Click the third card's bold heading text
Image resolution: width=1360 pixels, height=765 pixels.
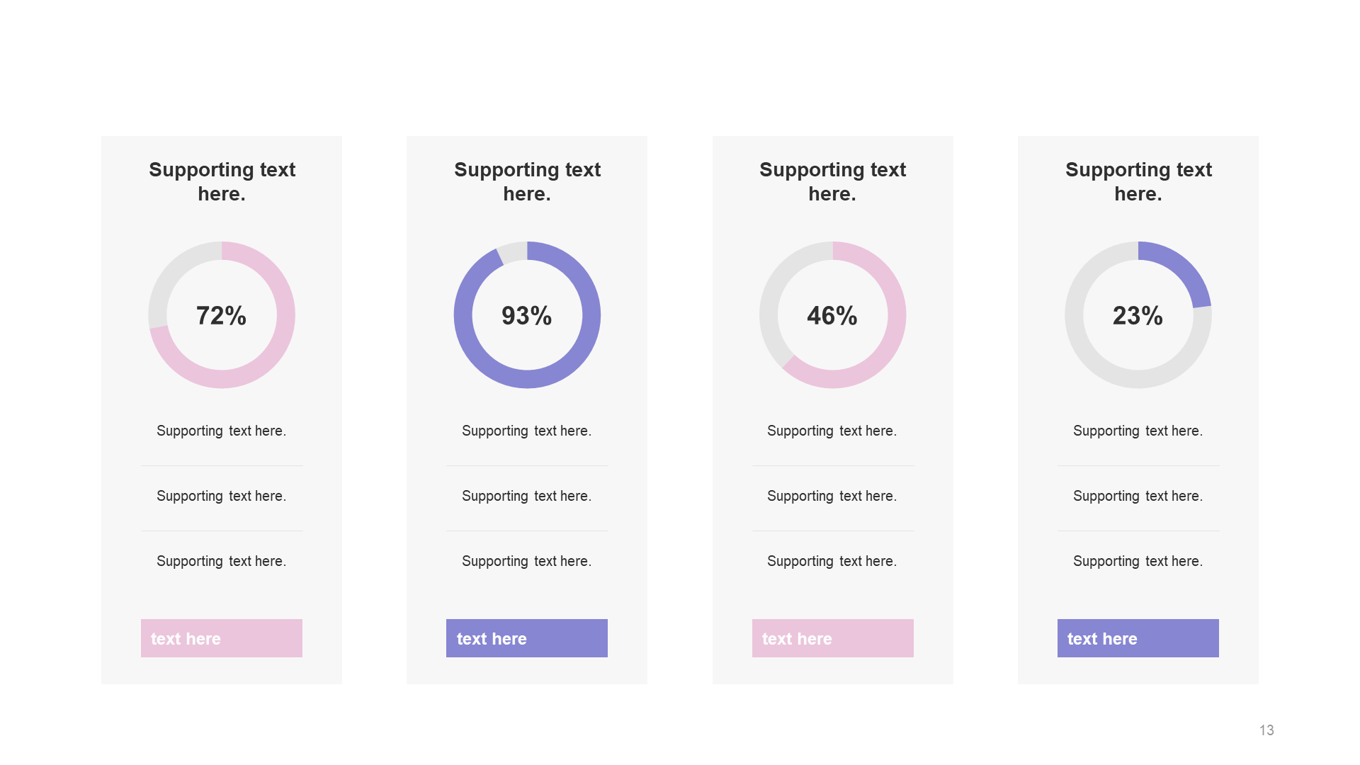(833, 181)
